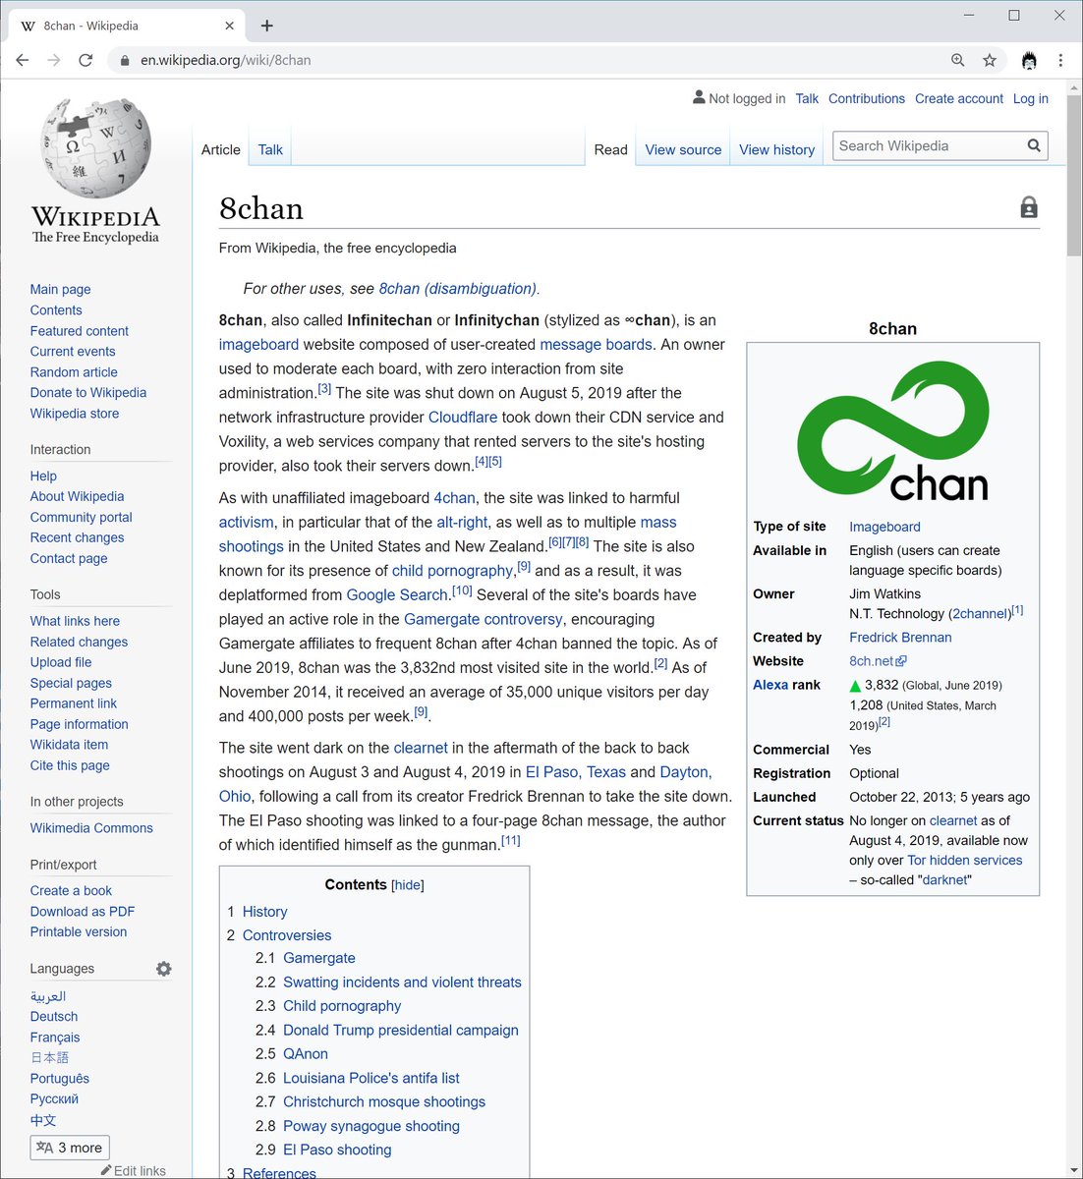This screenshot has height=1179, width=1083.
Task: Open the 8chan (disambiguation) link
Action: pos(457,288)
